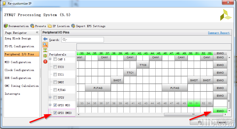Click Import XPS Settings gear icon
This screenshot has height=129, width=237.
(x=73, y=26)
